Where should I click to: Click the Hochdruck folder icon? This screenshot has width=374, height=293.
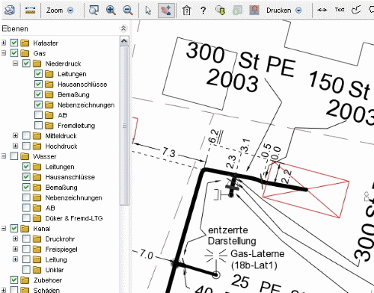click(37, 146)
